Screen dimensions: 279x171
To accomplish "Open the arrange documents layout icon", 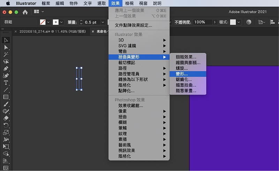I will [x=37, y=12].
